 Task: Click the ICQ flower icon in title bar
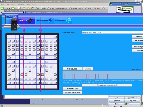111,4
